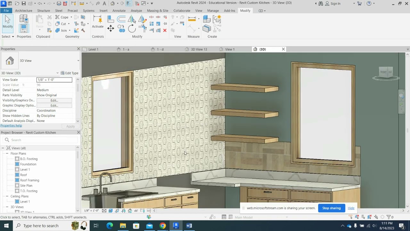Click the Print icon in quick access toolbar
This screenshot has height=231, width=410.
point(59,4)
